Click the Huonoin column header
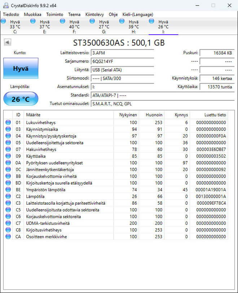Screen dimensions: 238x293 [x=151, y=115]
